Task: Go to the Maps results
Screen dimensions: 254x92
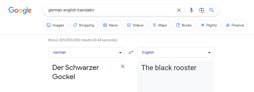Action: click(x=160, y=25)
